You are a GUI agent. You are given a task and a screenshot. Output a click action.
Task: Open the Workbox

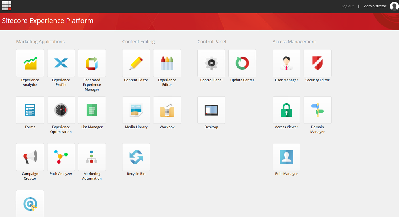(x=167, y=110)
